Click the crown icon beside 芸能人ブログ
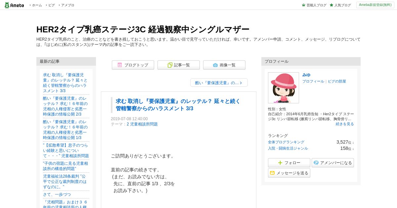This screenshot has width=397, height=208. click(x=303, y=5)
